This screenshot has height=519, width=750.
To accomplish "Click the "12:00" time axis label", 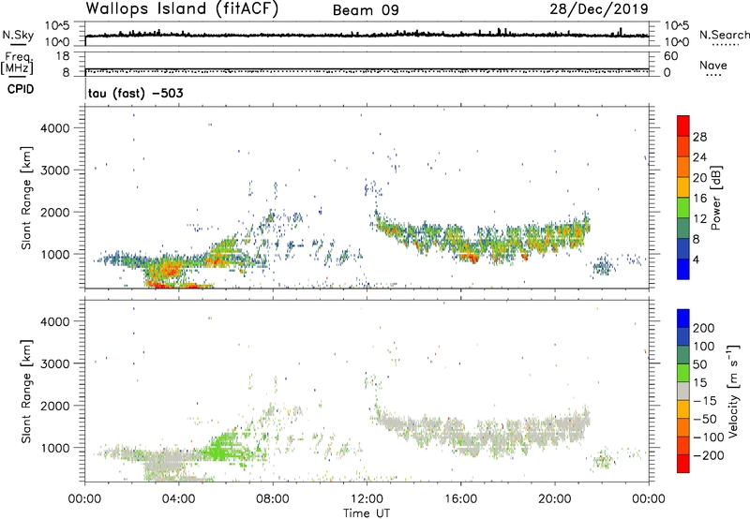I will (367, 499).
